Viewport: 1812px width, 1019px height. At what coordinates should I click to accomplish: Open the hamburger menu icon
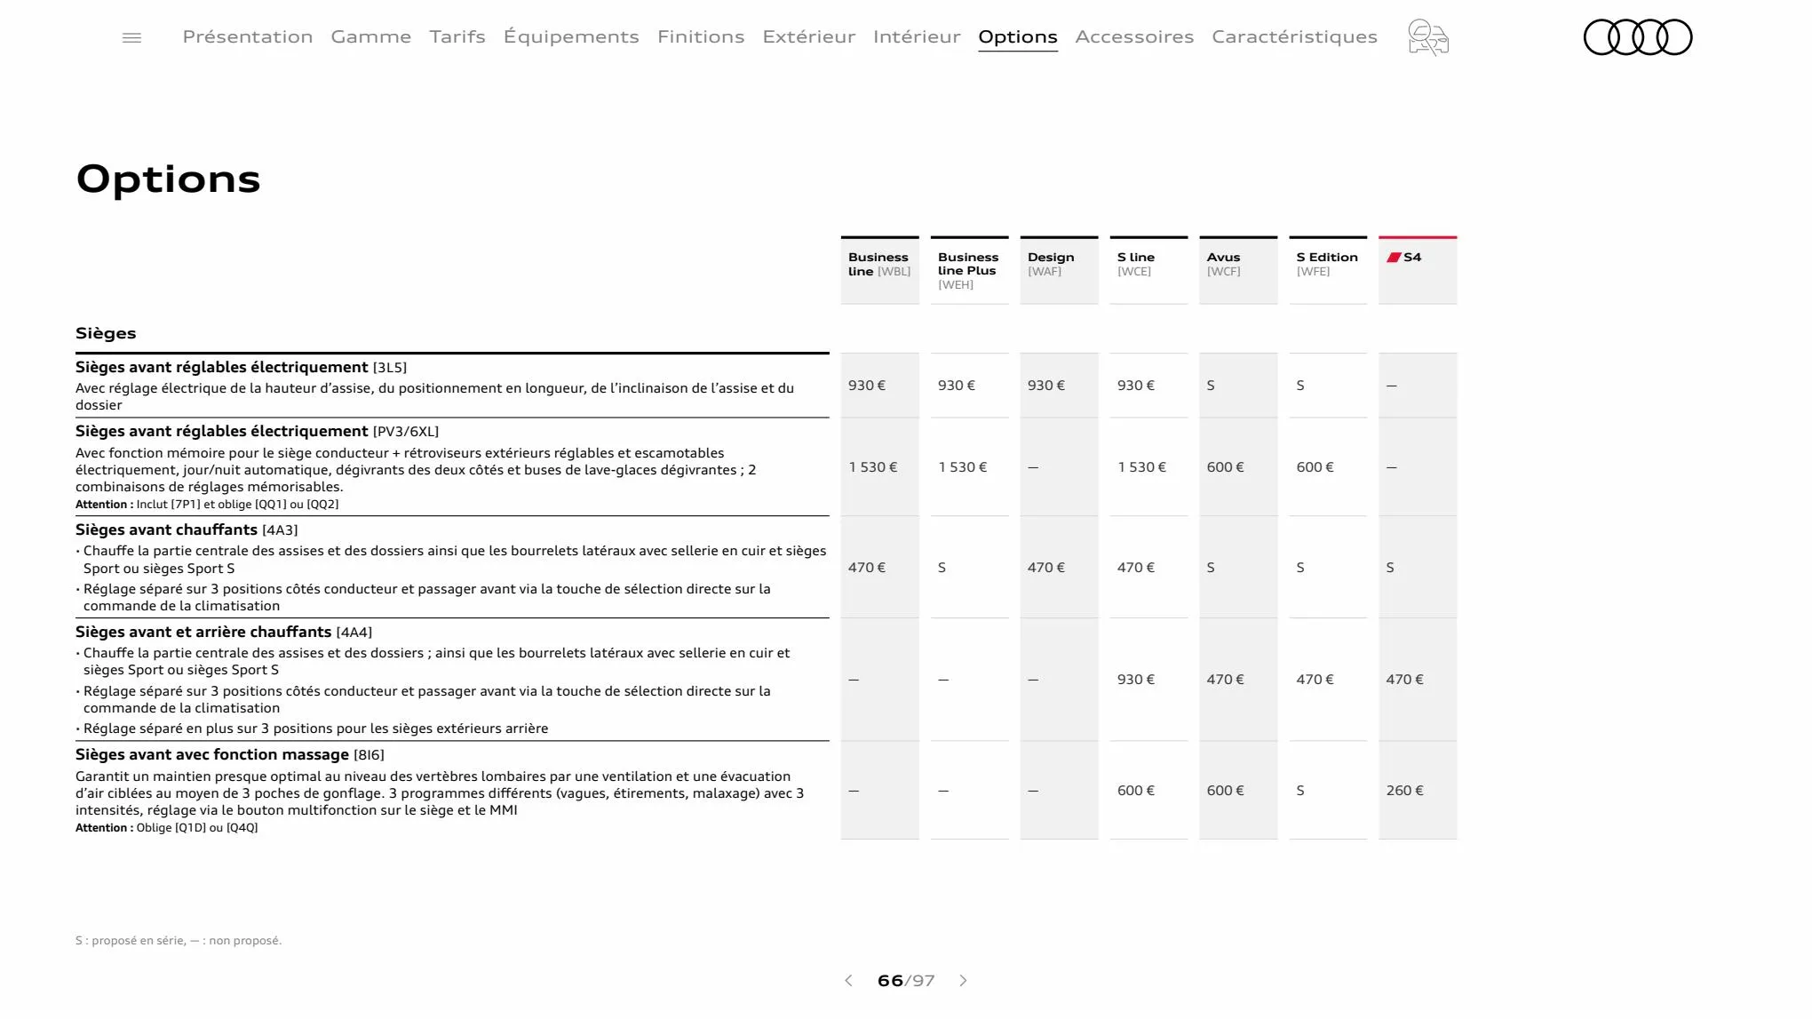point(131,37)
